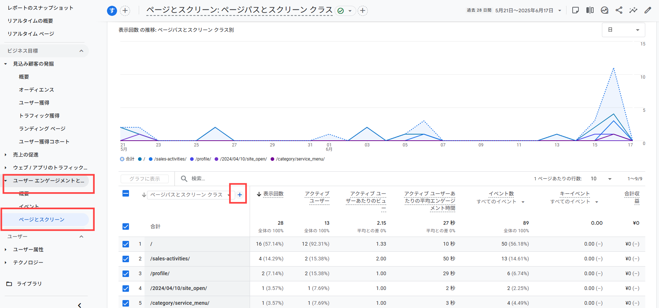Click the /category/service_menu/ legend dot
Screen dimensions: 659x308
272,159
